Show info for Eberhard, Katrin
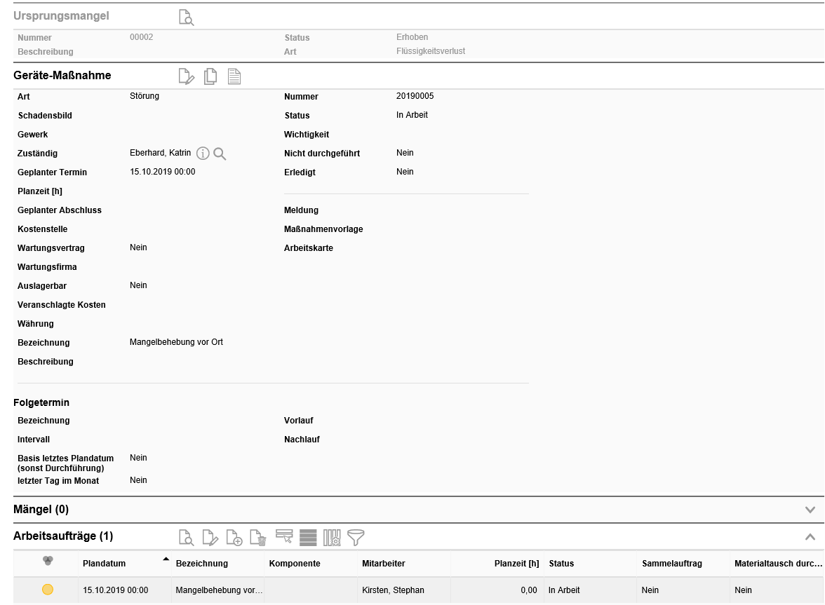825x605 pixels. (203, 154)
